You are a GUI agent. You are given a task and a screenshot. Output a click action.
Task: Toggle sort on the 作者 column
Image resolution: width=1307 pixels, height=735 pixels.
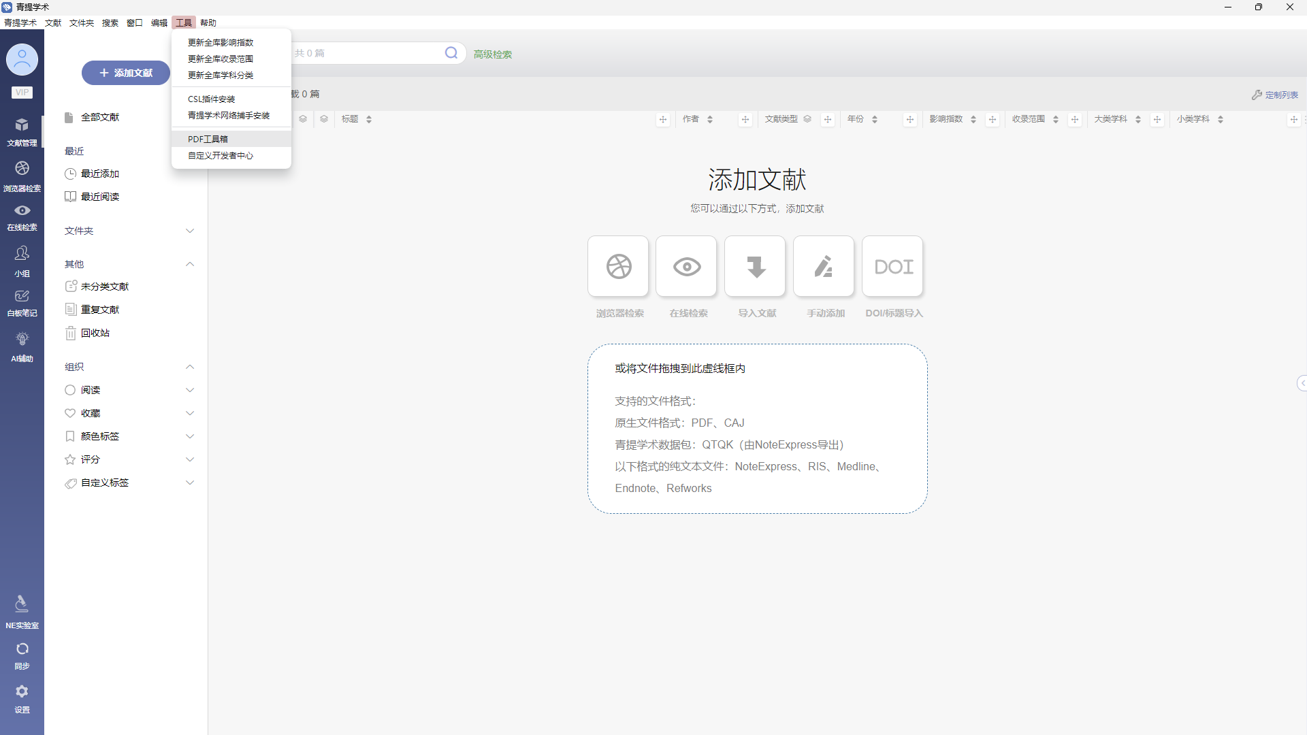(x=710, y=119)
